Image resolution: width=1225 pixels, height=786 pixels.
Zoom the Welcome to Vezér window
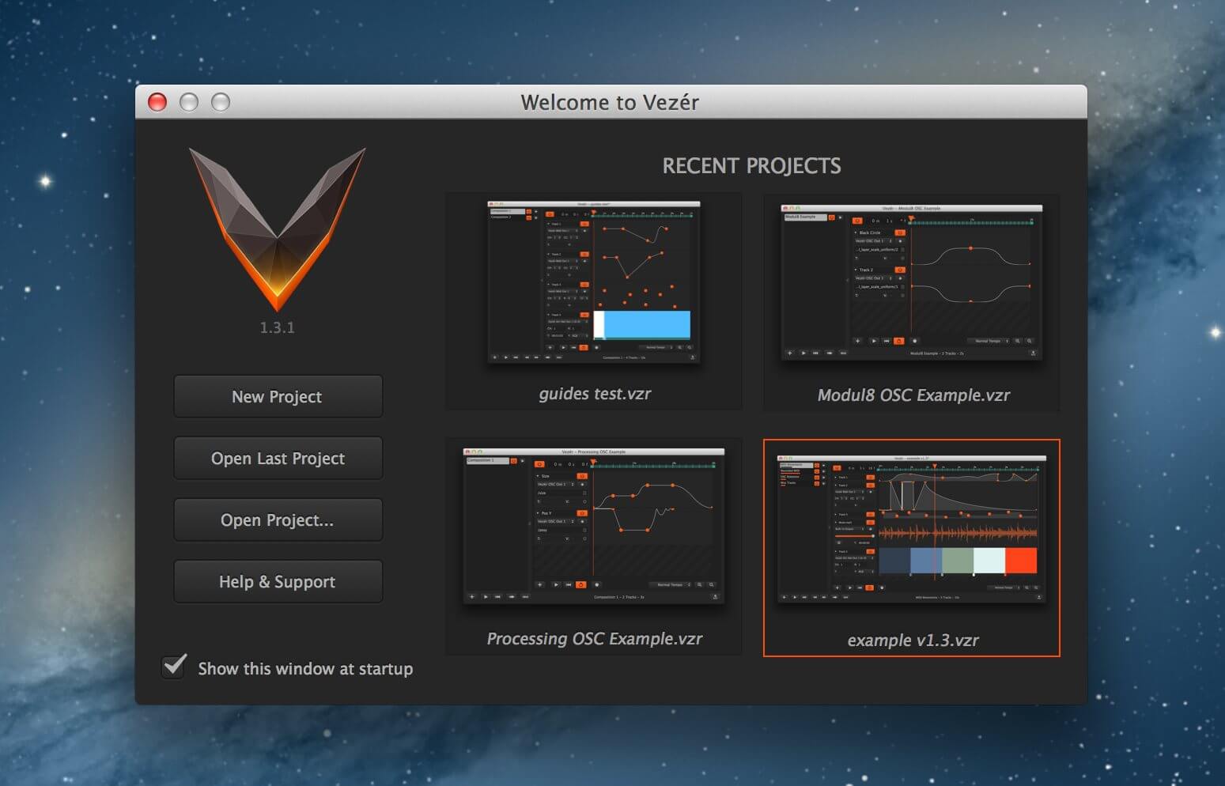(221, 102)
